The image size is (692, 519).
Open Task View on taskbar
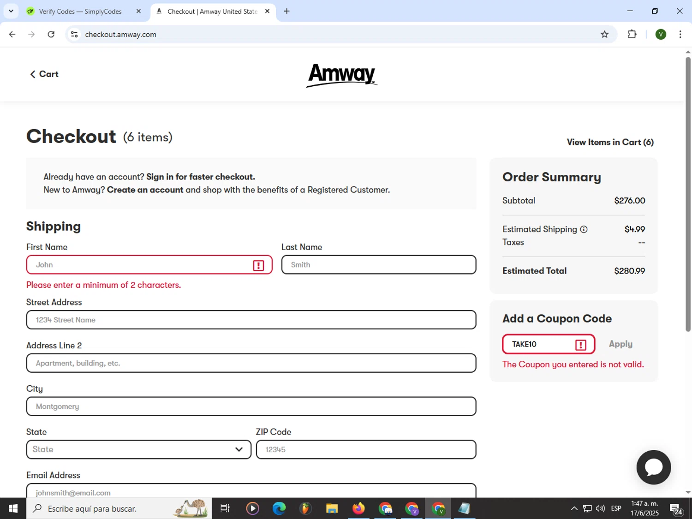[x=225, y=508]
